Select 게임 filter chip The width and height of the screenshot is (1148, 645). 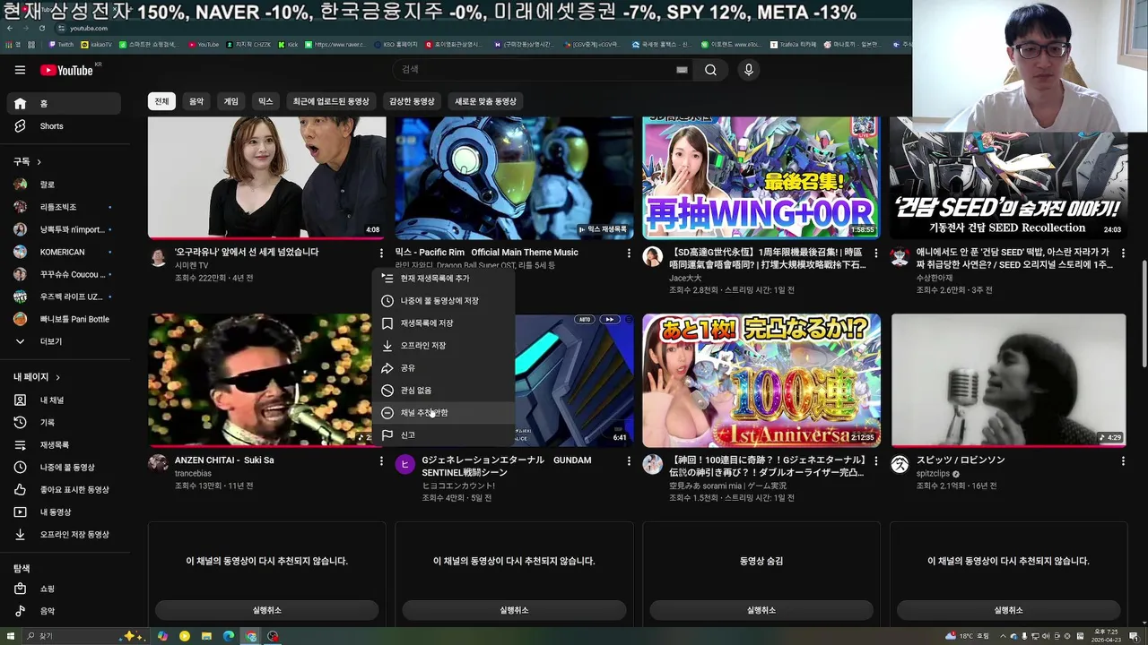(231, 102)
